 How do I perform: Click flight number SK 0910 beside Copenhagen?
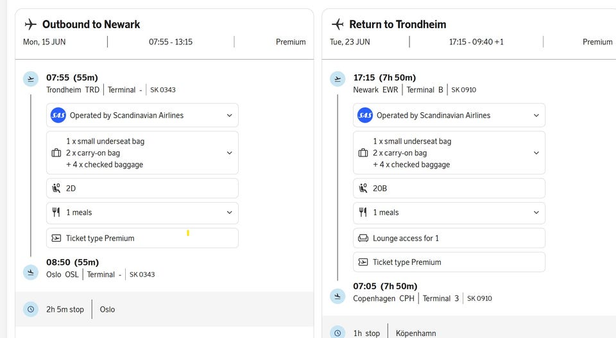(x=479, y=298)
